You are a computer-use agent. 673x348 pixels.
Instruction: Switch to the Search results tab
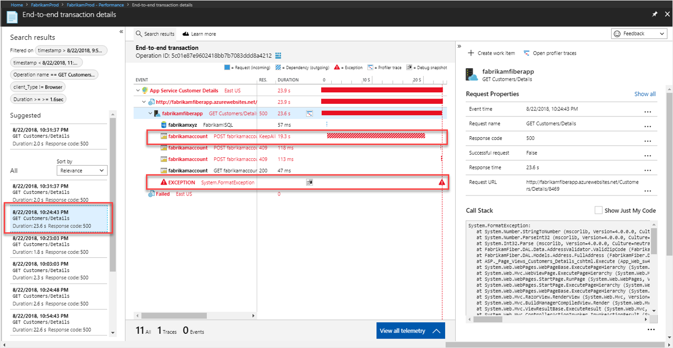155,34
